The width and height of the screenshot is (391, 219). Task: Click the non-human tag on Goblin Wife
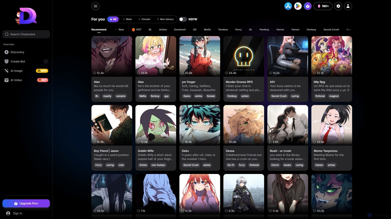158,165
